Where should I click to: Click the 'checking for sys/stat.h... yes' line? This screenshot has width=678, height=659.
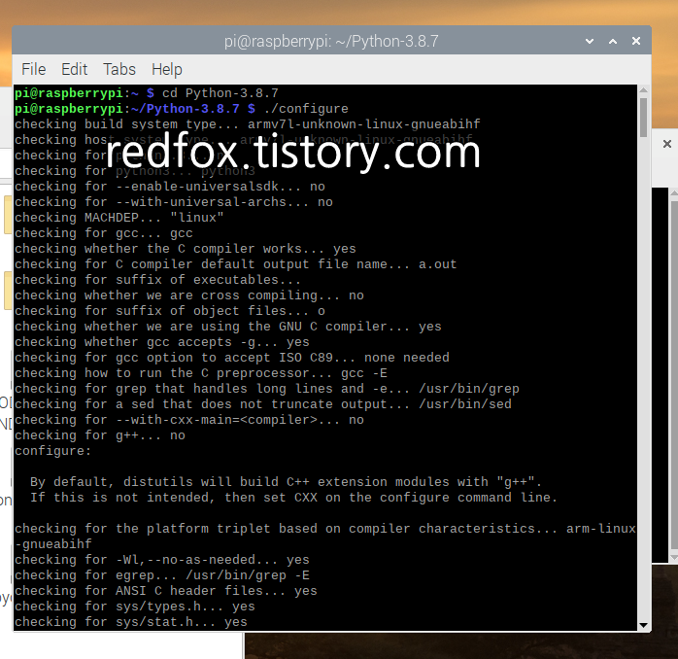click(x=130, y=622)
